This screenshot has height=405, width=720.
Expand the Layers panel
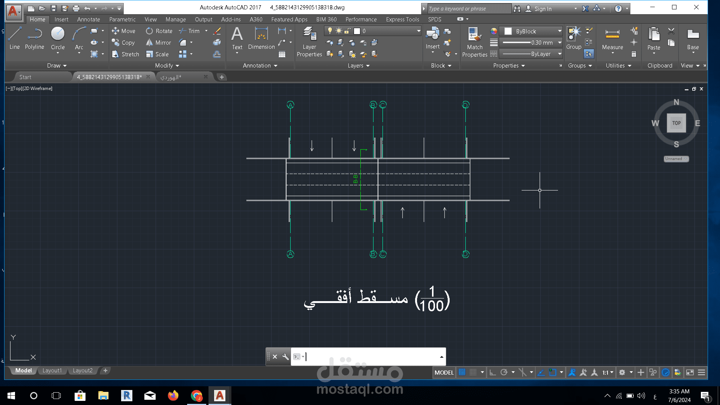(358, 66)
